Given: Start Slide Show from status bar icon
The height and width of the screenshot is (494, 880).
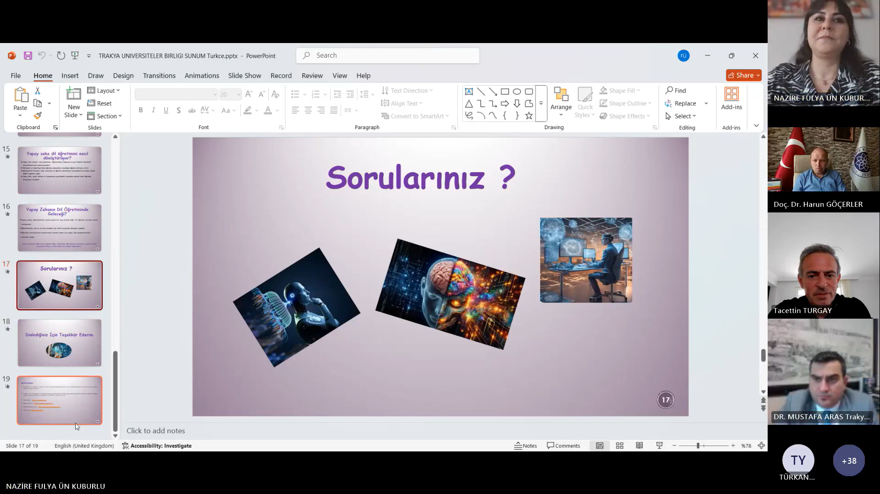Looking at the screenshot, I should (659, 445).
